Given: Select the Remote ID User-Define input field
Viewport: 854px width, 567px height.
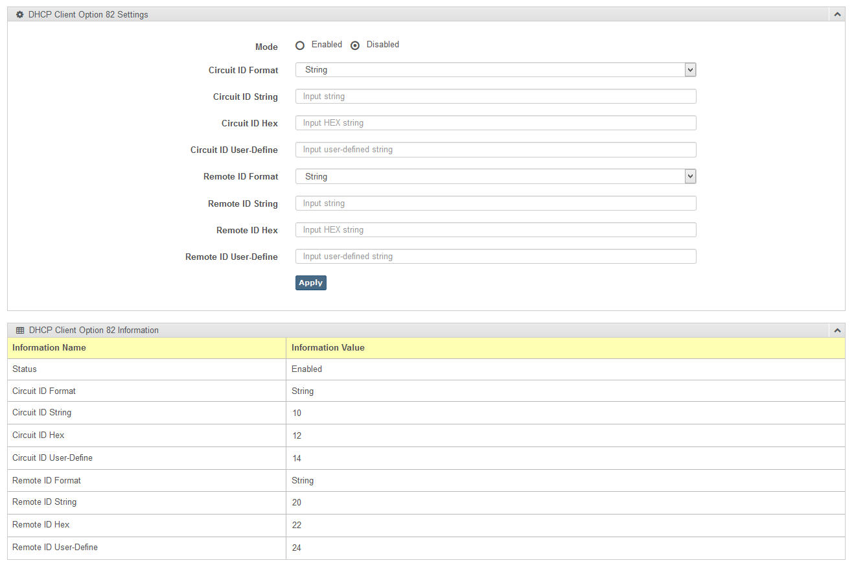Looking at the screenshot, I should coord(495,257).
